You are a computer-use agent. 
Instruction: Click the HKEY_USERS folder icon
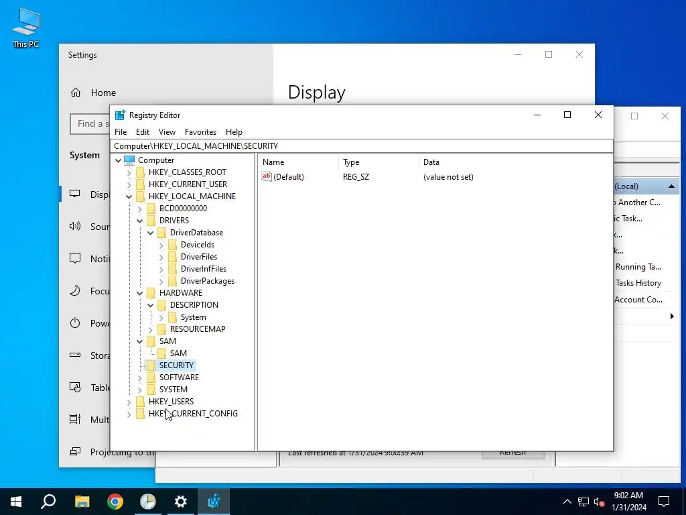(x=141, y=401)
